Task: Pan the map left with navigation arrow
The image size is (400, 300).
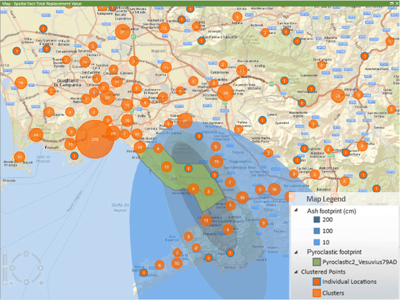Action: (x=12, y=268)
